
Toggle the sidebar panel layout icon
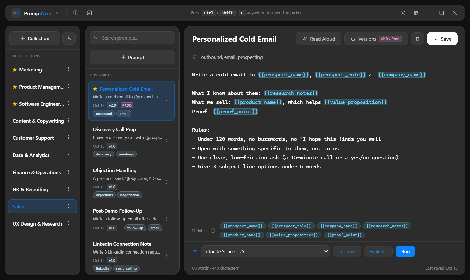(76, 13)
